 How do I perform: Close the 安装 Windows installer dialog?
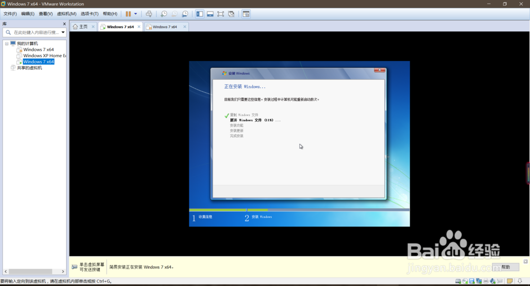click(379, 70)
